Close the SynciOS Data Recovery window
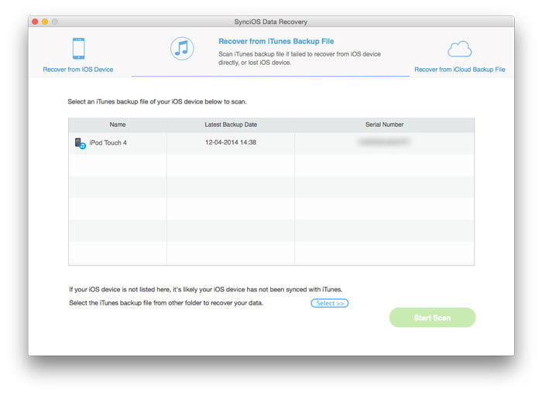542x395 pixels. [35, 22]
